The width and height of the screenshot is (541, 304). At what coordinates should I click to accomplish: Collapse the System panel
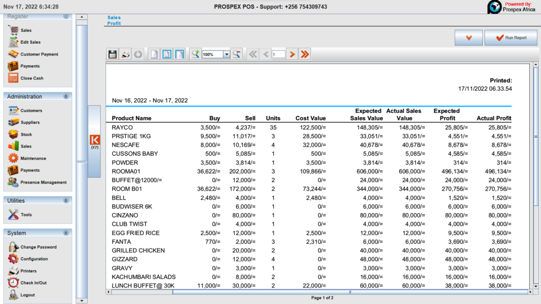tap(66, 233)
